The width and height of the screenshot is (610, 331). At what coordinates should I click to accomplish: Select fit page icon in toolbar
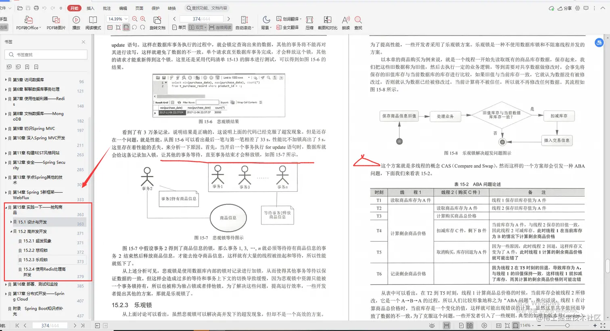(x=118, y=27)
